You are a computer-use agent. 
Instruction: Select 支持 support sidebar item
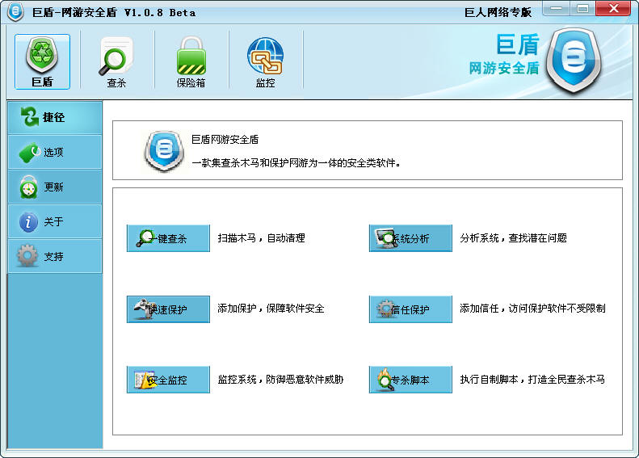(55, 256)
